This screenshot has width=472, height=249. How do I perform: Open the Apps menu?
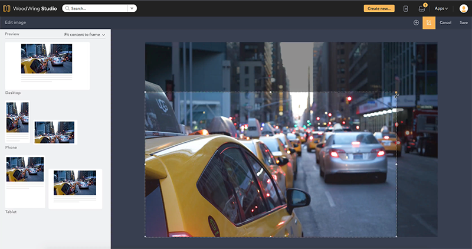tap(441, 8)
